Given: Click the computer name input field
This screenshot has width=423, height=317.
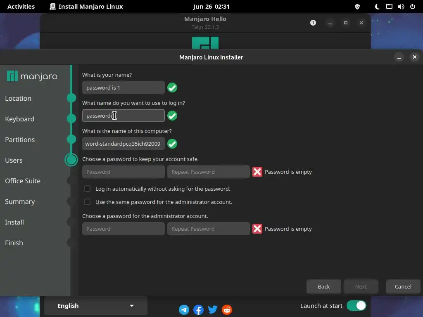Looking at the screenshot, I should (x=123, y=144).
